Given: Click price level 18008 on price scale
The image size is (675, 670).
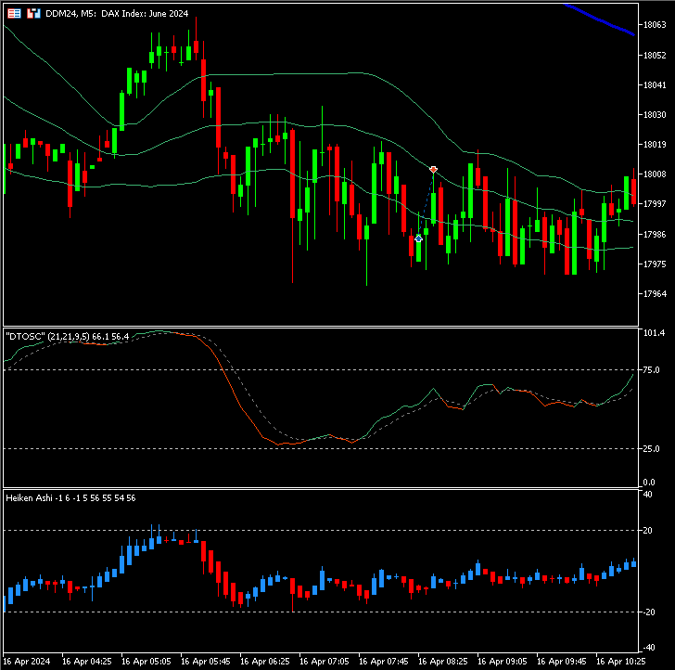Looking at the screenshot, I should point(655,174).
